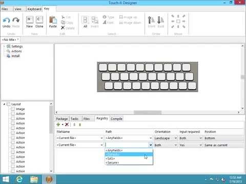Switch to the Keyboard ribbon tab
Screen dimensions: 246x184
tap(34, 9)
